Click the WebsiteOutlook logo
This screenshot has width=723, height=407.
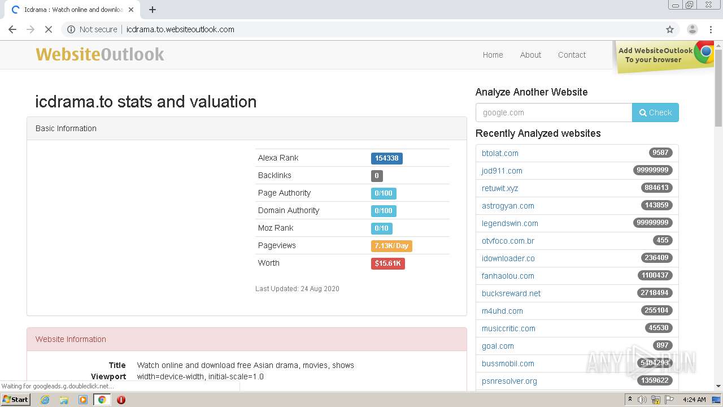click(100, 54)
